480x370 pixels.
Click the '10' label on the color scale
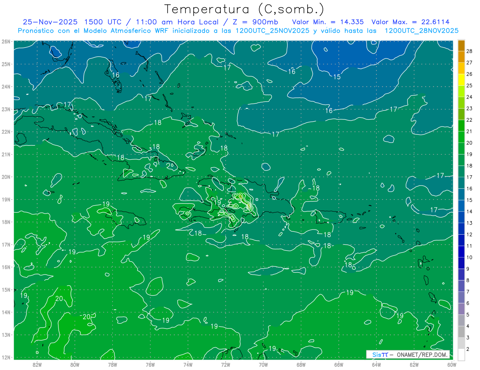coord(469,257)
